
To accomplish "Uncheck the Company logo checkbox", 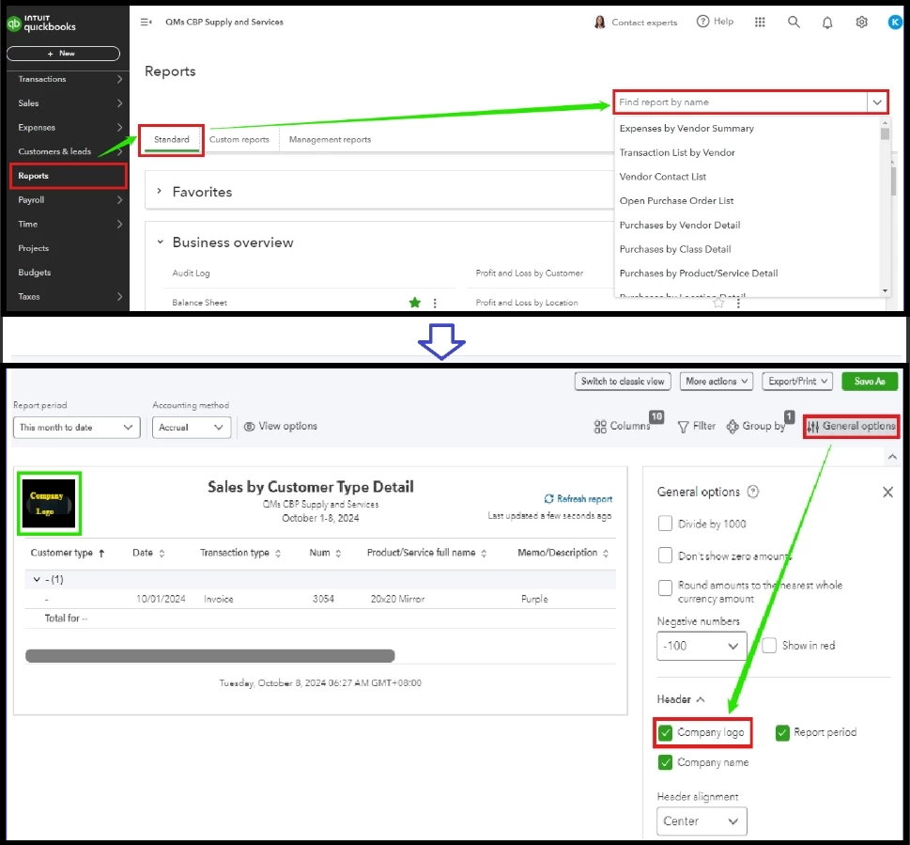I will pos(665,732).
